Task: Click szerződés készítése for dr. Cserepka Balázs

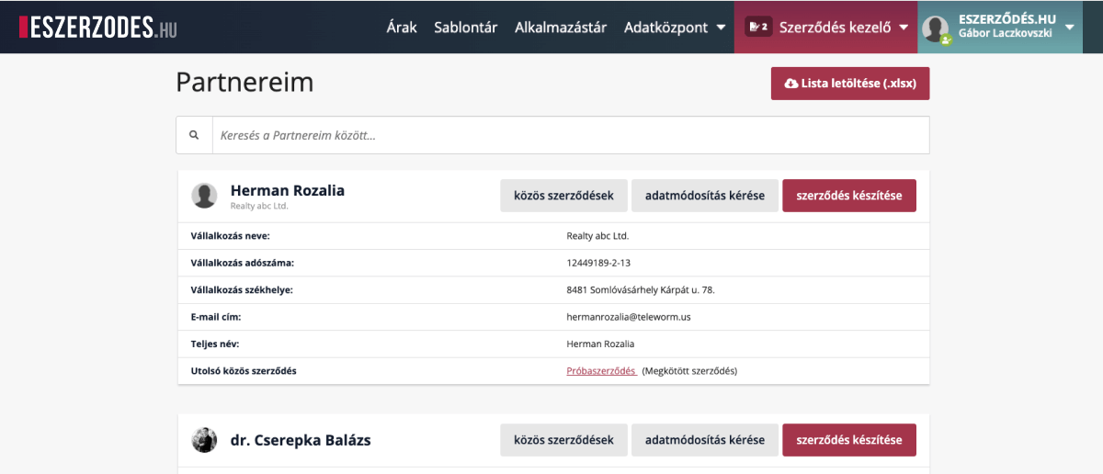Action: (x=848, y=440)
